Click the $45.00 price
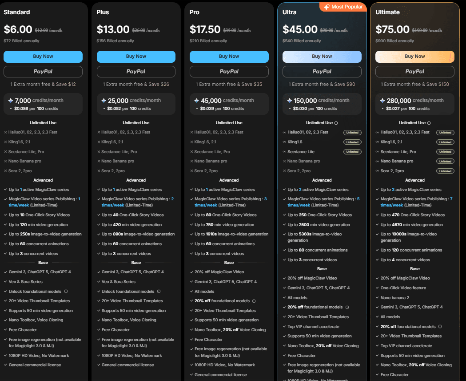466x381 pixels. [x=300, y=29]
